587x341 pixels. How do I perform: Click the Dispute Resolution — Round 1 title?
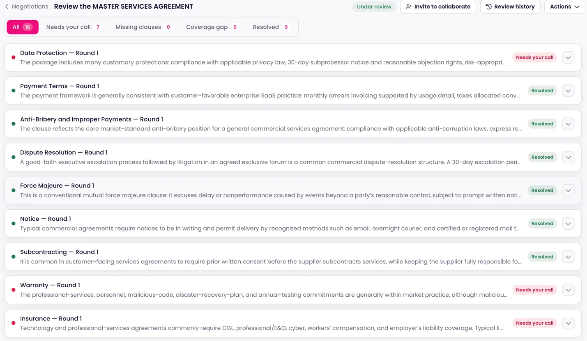(x=64, y=153)
